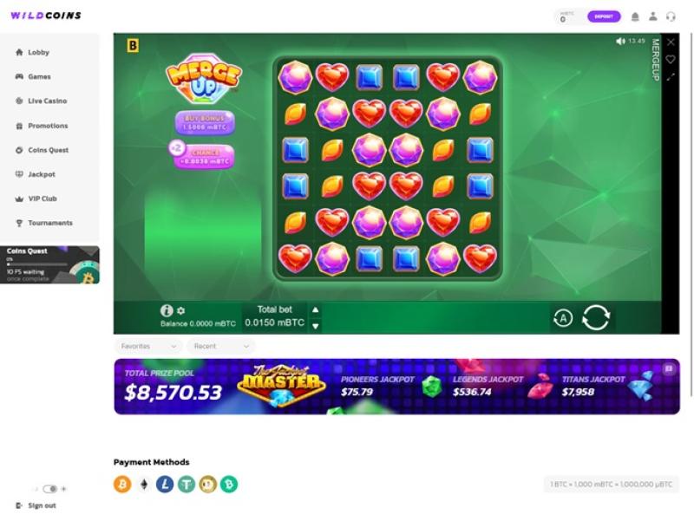
Task: Expand the Favorites dropdown
Action: 148,346
